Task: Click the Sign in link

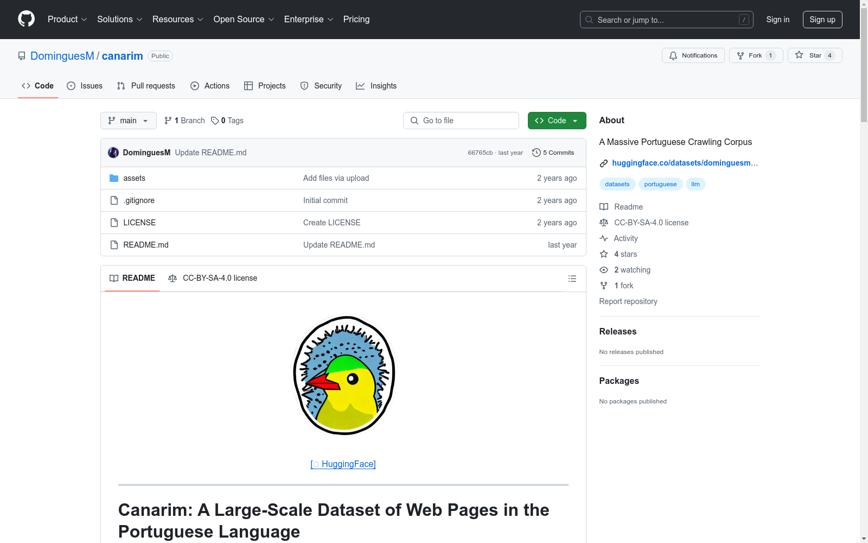Action: coord(778,20)
